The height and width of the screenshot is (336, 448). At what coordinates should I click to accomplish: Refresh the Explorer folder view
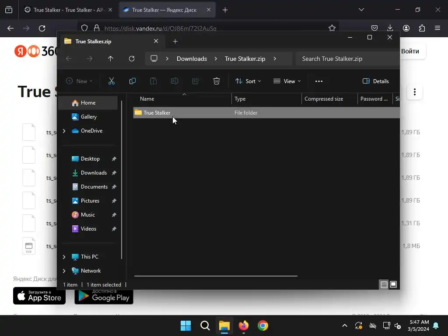pyautogui.click(x=132, y=59)
